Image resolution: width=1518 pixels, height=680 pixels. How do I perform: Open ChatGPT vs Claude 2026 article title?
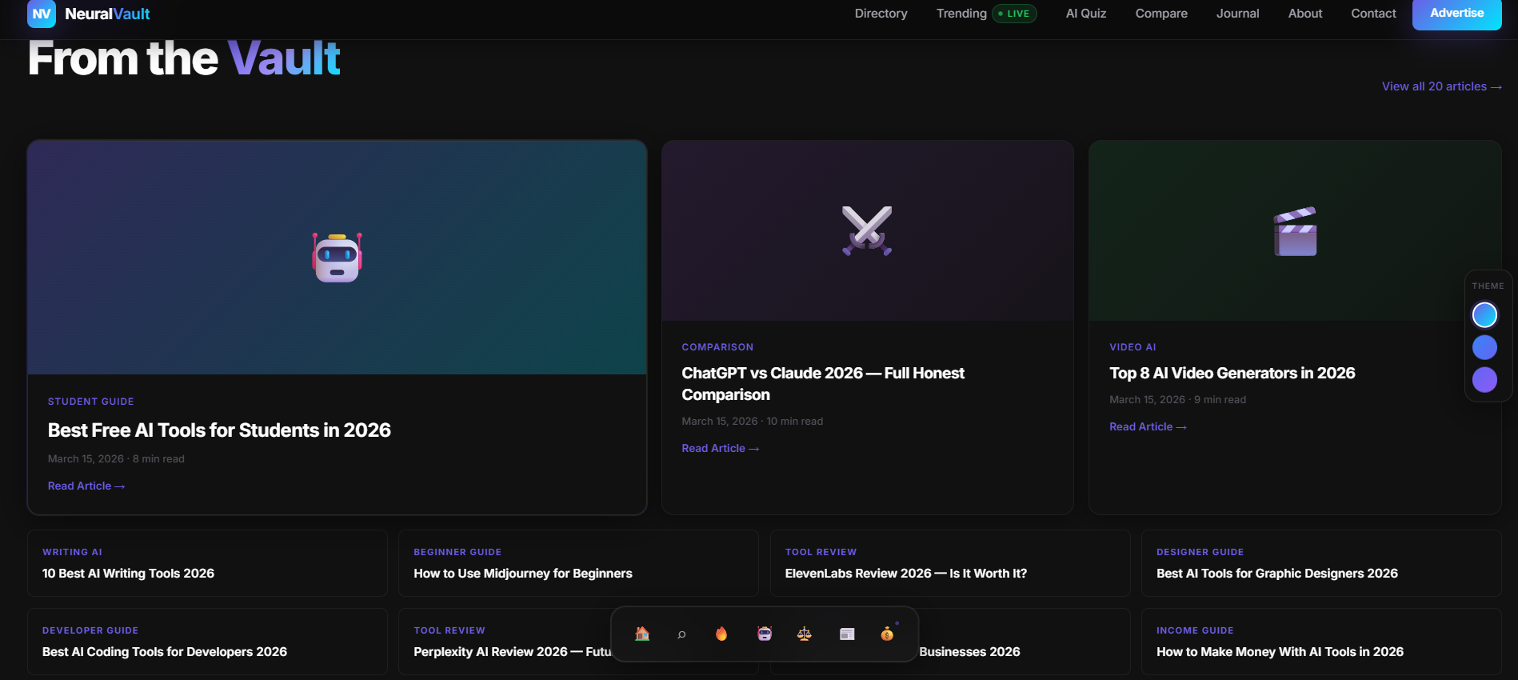pyautogui.click(x=823, y=384)
